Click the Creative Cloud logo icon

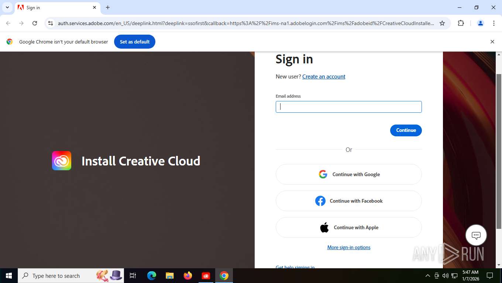click(62, 161)
